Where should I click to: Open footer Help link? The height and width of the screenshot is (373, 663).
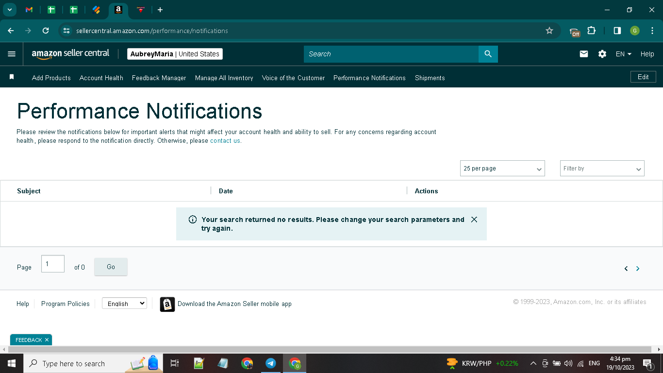point(23,304)
